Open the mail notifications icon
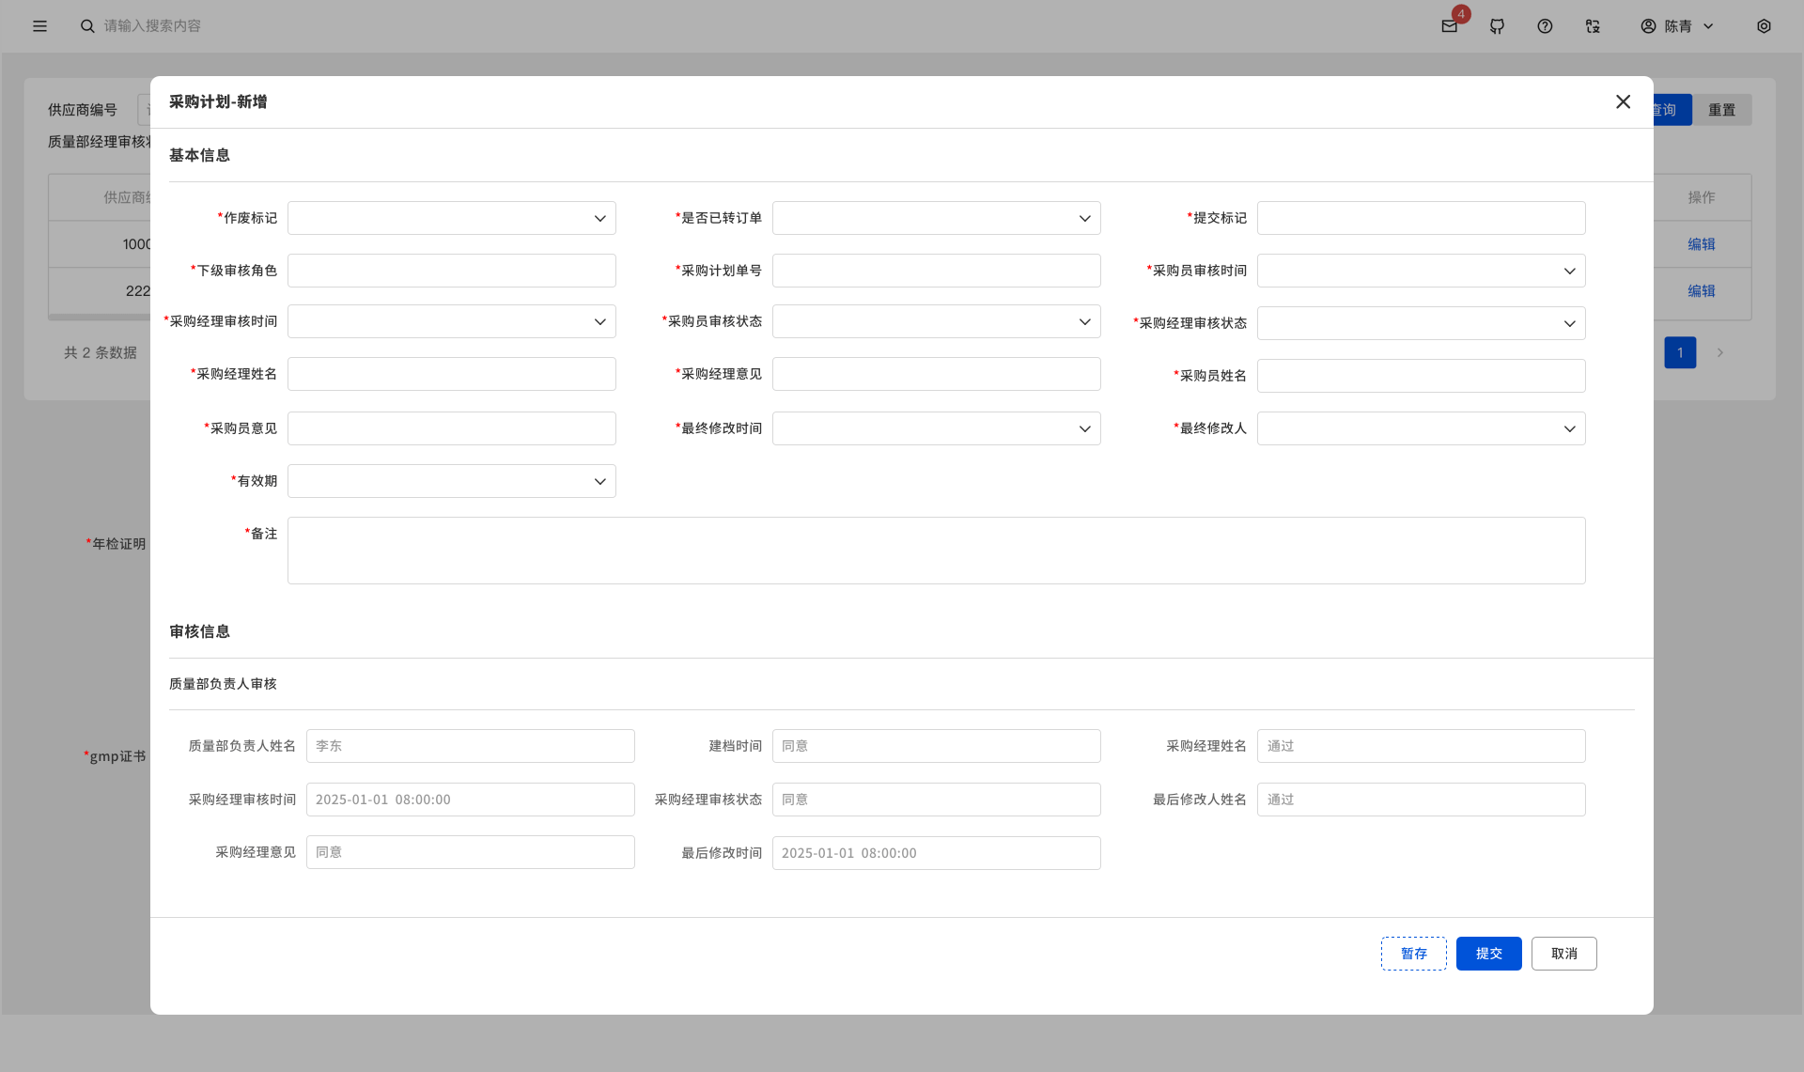 [x=1450, y=26]
